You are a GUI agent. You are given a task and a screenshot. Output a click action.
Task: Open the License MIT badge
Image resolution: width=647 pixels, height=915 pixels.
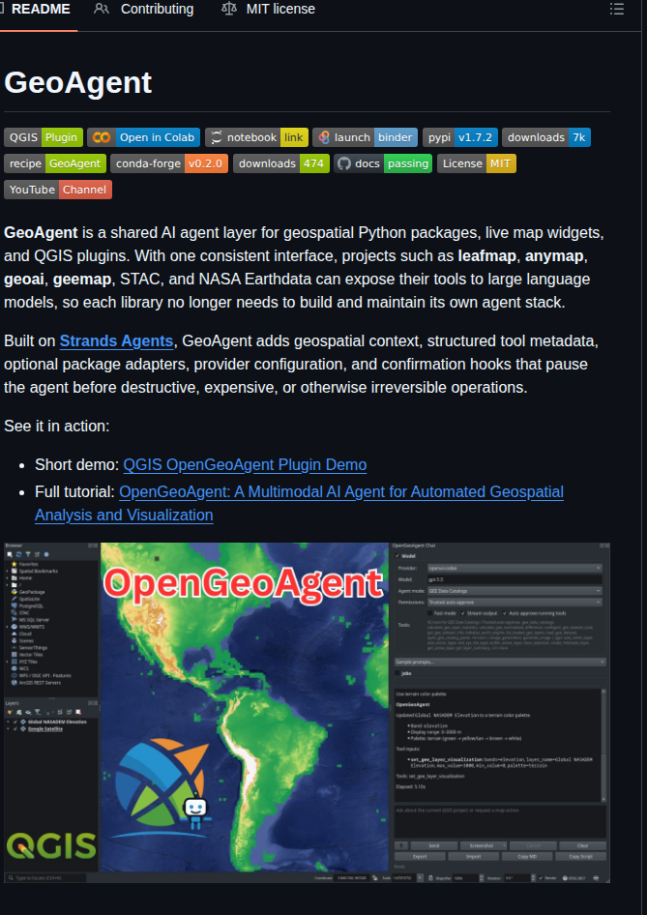476,163
